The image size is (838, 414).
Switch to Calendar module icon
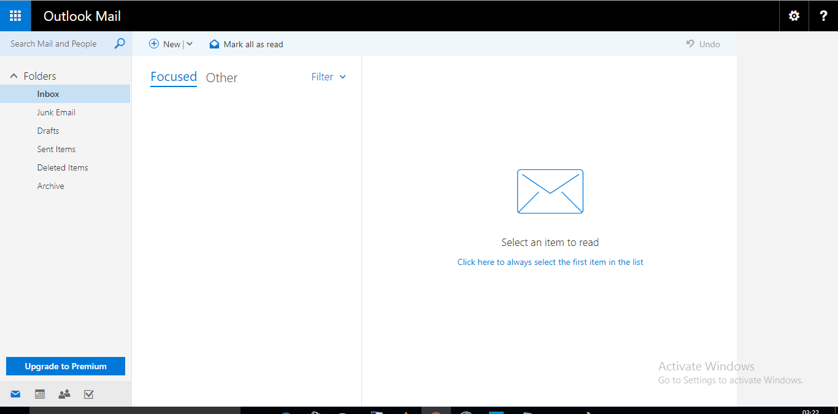point(40,394)
